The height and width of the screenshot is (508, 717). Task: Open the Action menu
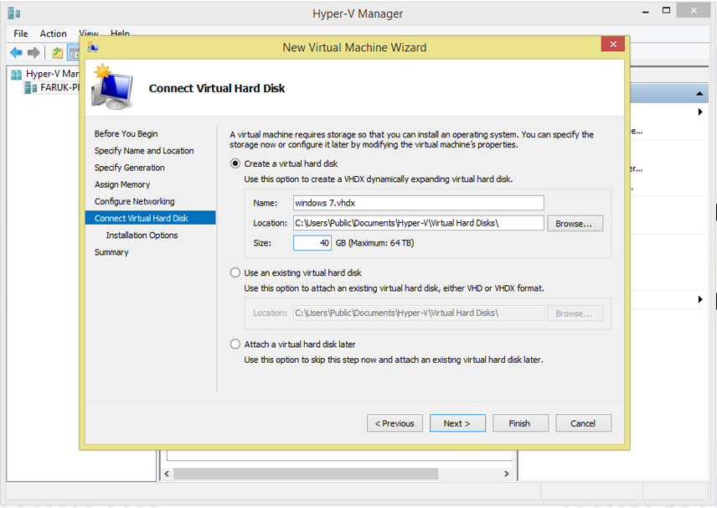(53, 34)
